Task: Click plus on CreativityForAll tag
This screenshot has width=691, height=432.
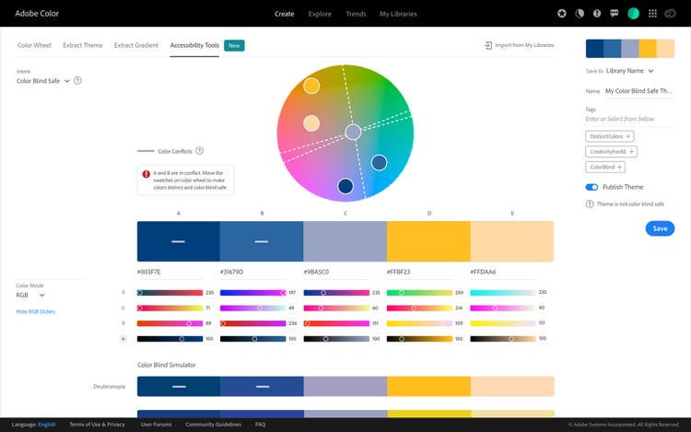Action: pyautogui.click(x=631, y=151)
